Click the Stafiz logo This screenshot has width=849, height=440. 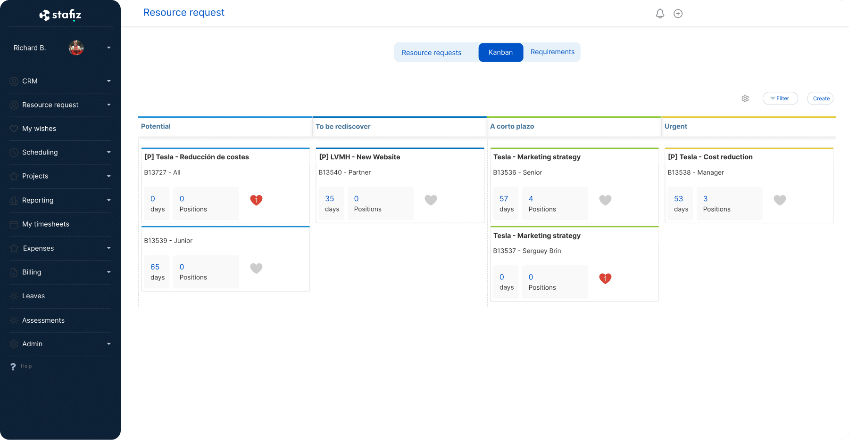point(60,15)
